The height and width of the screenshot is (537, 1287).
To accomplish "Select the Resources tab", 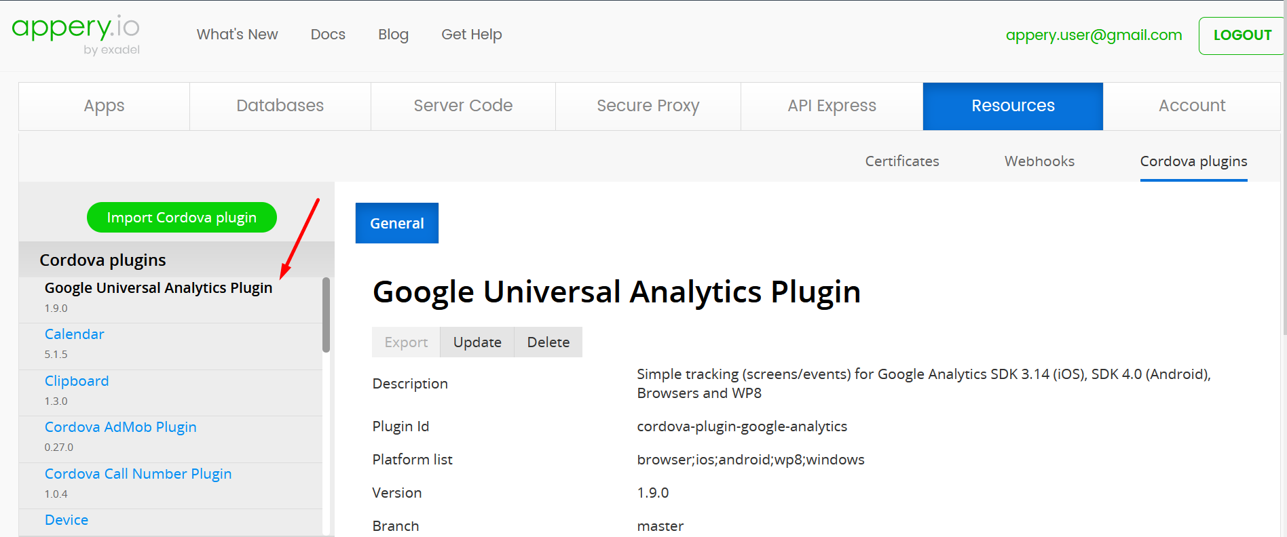I will pyautogui.click(x=1013, y=106).
